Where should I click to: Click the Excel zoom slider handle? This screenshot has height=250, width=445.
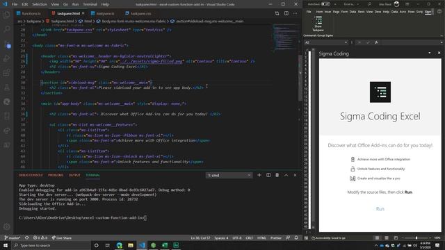[416, 237]
